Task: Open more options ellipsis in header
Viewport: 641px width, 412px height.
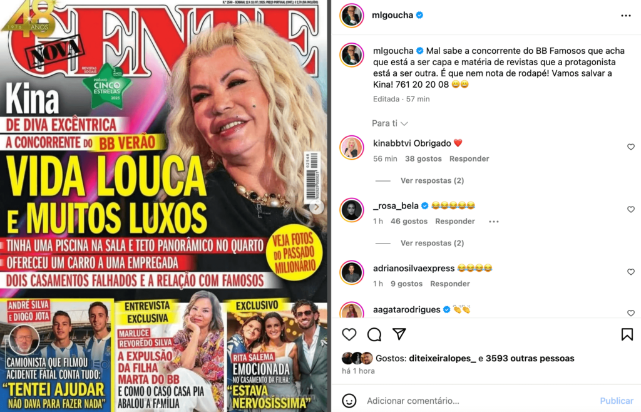Action: coord(626,16)
